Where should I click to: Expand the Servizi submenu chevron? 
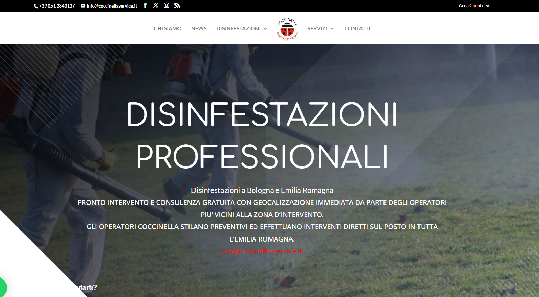point(332,29)
